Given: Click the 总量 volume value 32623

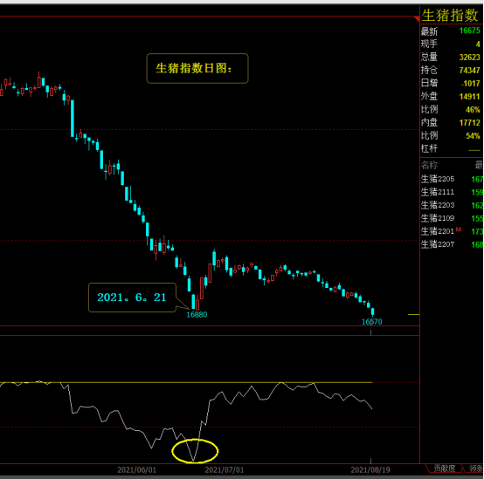Looking at the screenshot, I should pos(469,58).
